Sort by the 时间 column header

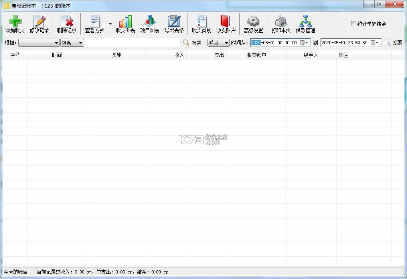(x=57, y=55)
